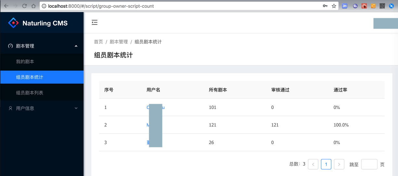Click the Naturling CMS logo icon
The image size is (398, 176).
pos(13,23)
